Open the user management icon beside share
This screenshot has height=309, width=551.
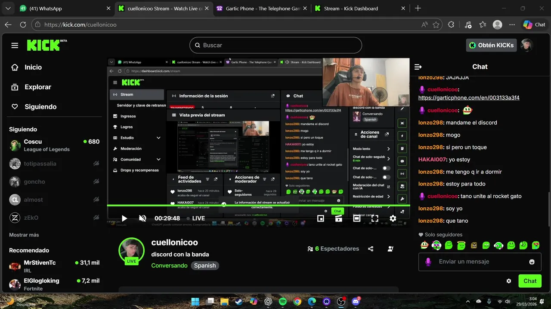click(390, 248)
